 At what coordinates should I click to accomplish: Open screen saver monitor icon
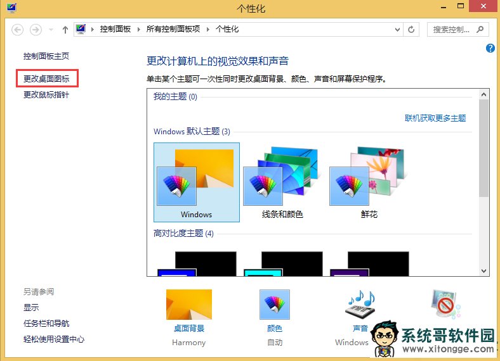click(446, 305)
